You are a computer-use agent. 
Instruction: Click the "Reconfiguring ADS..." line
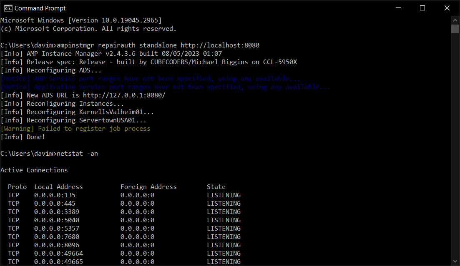(51, 70)
